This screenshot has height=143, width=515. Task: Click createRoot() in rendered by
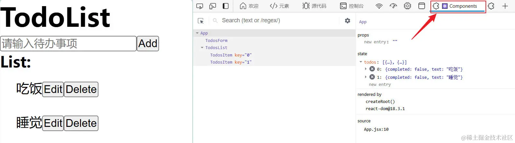pos(380,102)
